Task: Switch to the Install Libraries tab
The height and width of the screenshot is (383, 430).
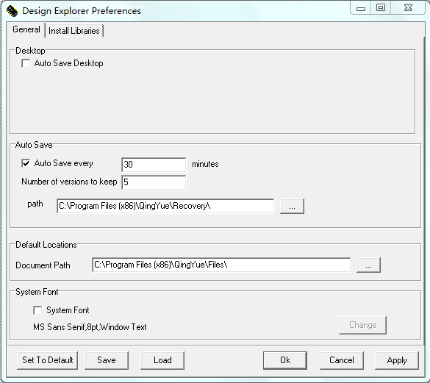Action: point(74,31)
